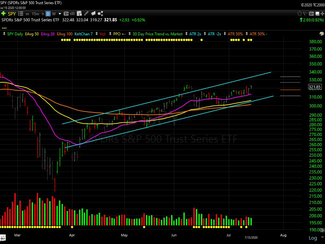Click the add indicator grid icon

pyautogui.click(x=79, y=14)
